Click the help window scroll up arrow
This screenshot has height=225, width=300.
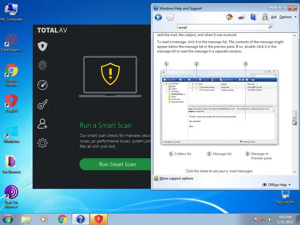pyautogui.click(x=295, y=35)
